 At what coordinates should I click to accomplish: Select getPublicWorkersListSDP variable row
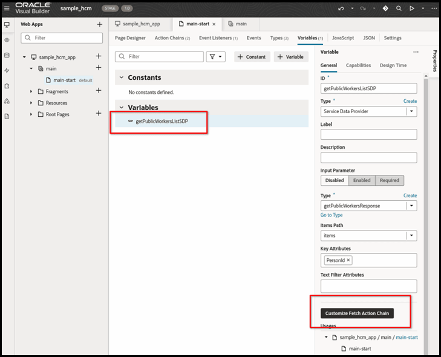tap(212, 121)
